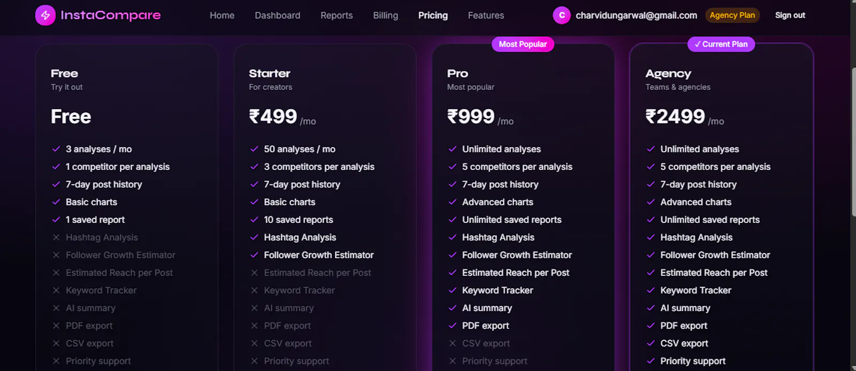Click the X icon beside Pro plan CSV export

(x=453, y=343)
